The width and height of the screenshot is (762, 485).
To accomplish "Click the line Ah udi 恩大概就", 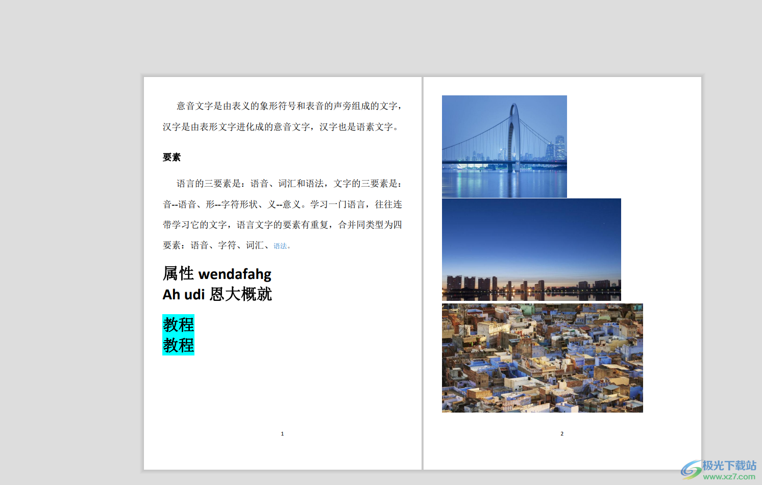I will click(217, 294).
